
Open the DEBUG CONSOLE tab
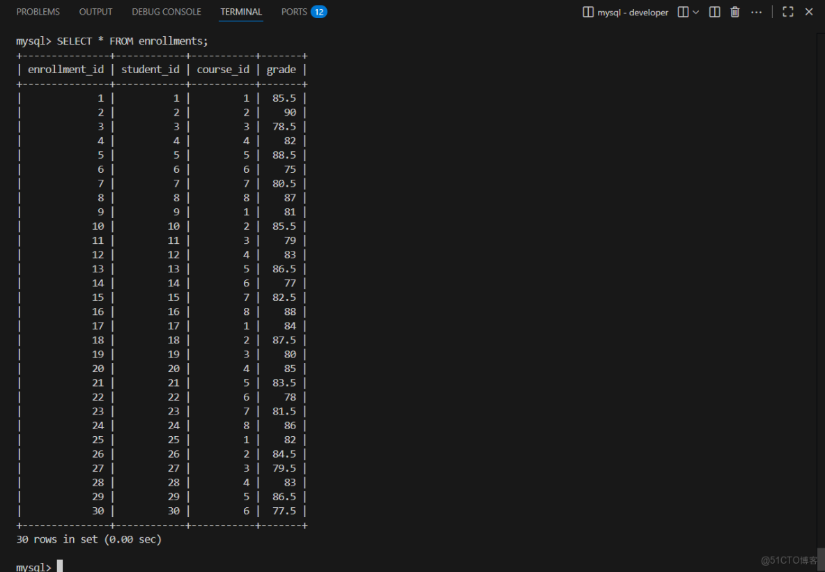coord(167,12)
